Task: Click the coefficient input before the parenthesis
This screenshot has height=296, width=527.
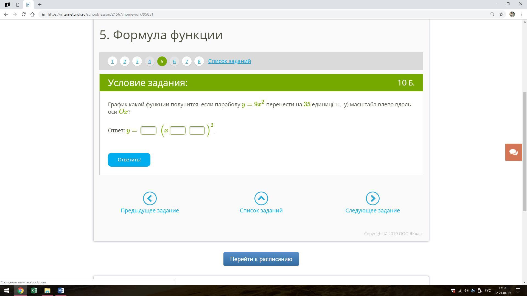Action: [x=148, y=130]
